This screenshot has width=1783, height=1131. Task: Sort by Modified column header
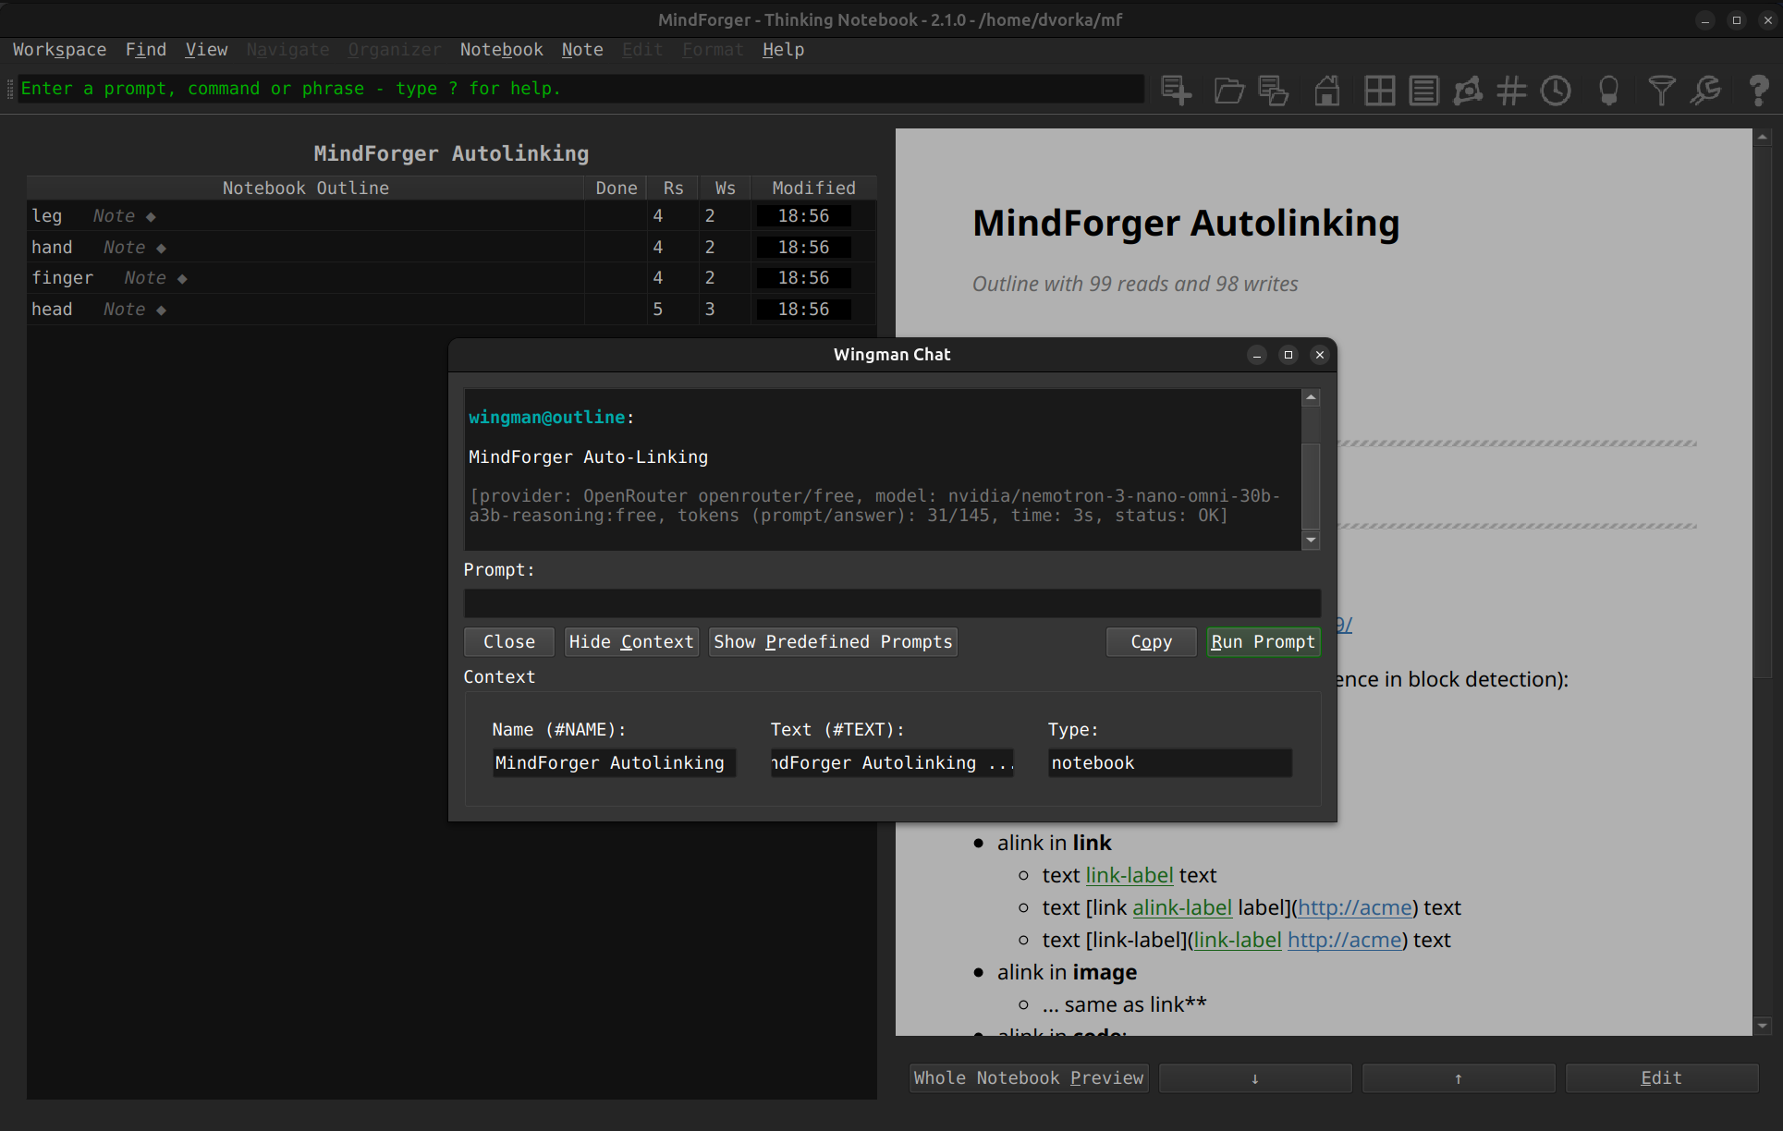tap(814, 188)
